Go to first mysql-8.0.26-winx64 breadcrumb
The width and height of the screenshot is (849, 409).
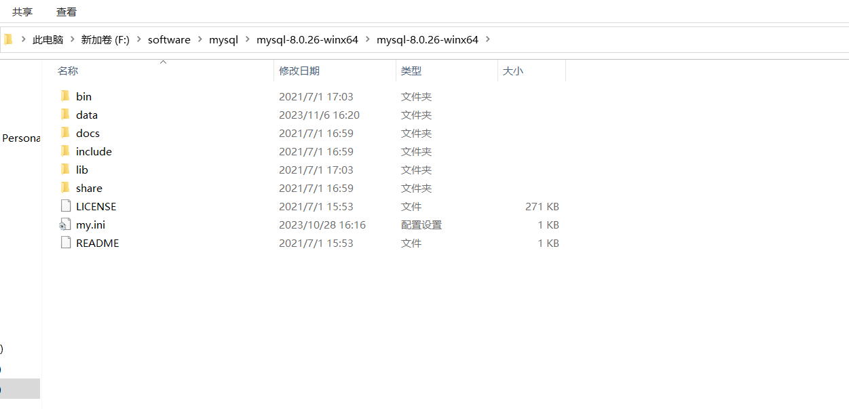pyautogui.click(x=307, y=39)
